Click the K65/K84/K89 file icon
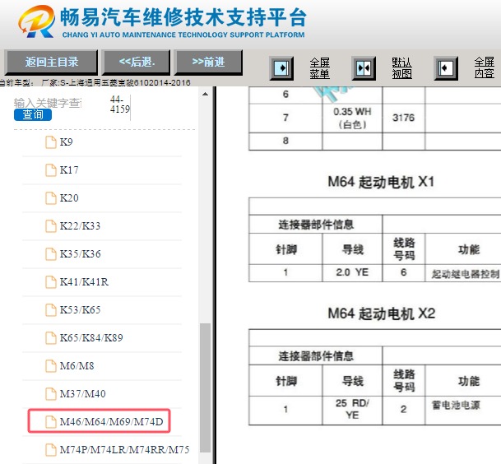 51,338
